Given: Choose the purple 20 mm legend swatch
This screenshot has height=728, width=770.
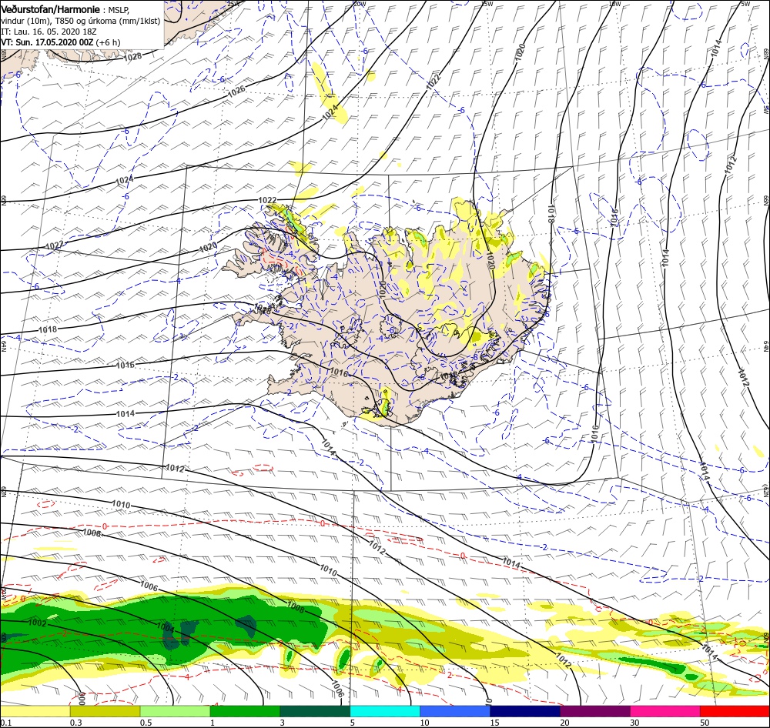Looking at the screenshot, I should tap(595, 711).
